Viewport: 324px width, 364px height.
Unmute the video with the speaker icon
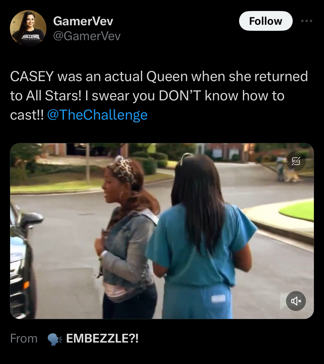pos(296,301)
